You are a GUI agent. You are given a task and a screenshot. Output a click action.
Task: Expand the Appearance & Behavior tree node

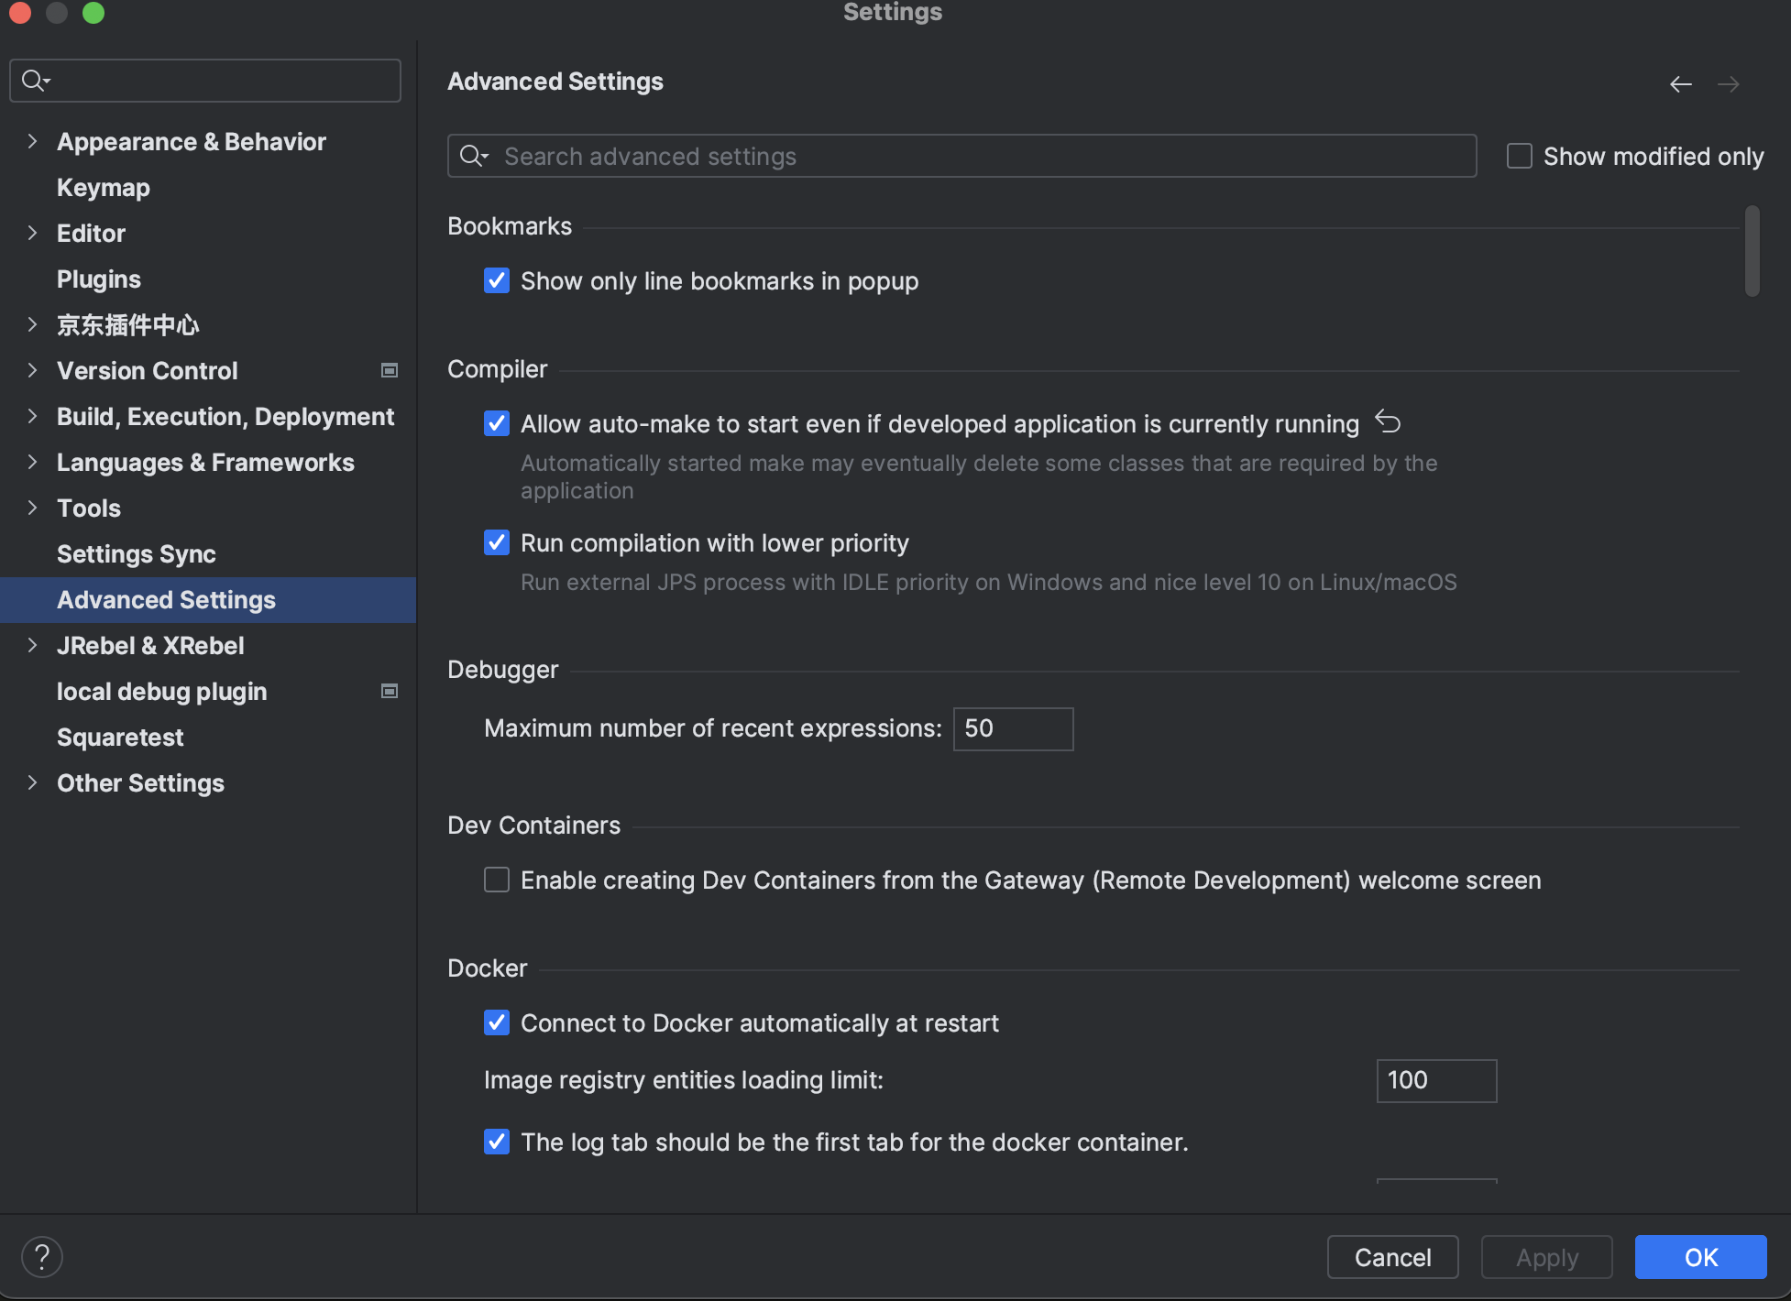[x=32, y=141]
